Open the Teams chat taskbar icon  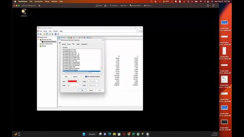click(x=105, y=134)
